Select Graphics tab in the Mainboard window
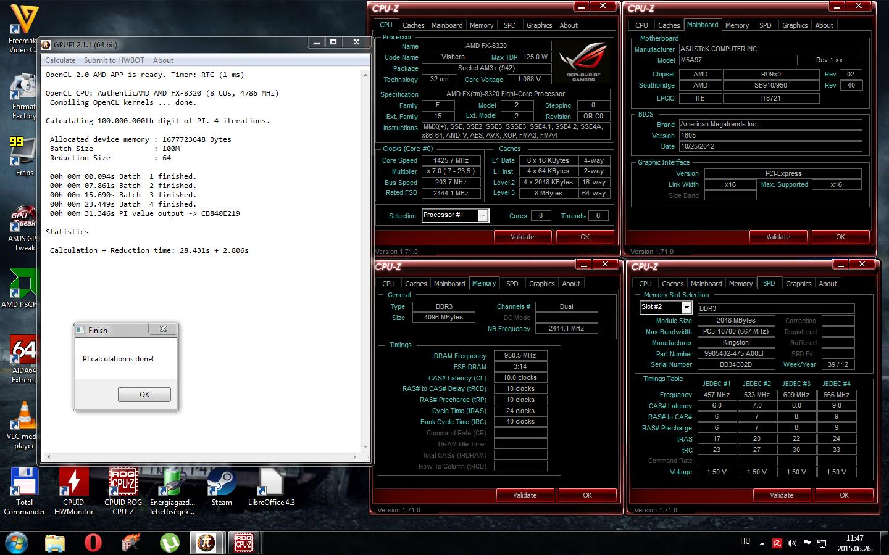This screenshot has height=555, width=889. coord(795,25)
